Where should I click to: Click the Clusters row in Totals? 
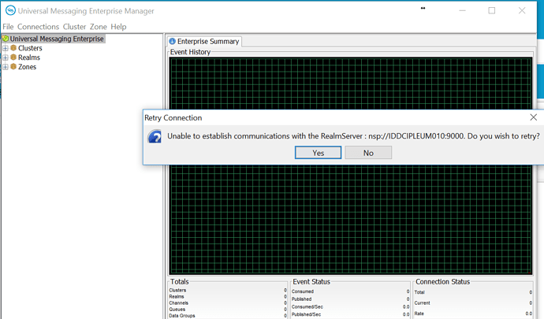228,290
